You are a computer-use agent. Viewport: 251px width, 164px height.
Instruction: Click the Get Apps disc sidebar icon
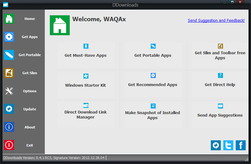click(9, 37)
